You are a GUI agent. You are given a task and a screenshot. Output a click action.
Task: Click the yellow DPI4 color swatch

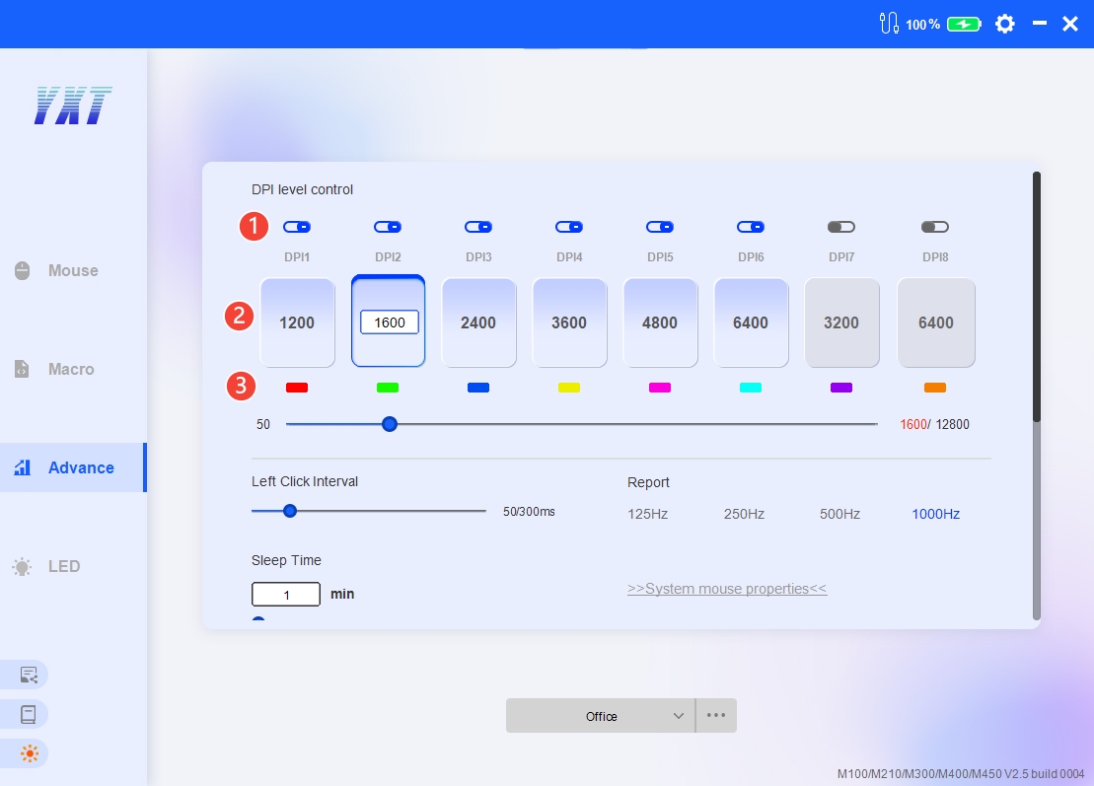point(569,388)
